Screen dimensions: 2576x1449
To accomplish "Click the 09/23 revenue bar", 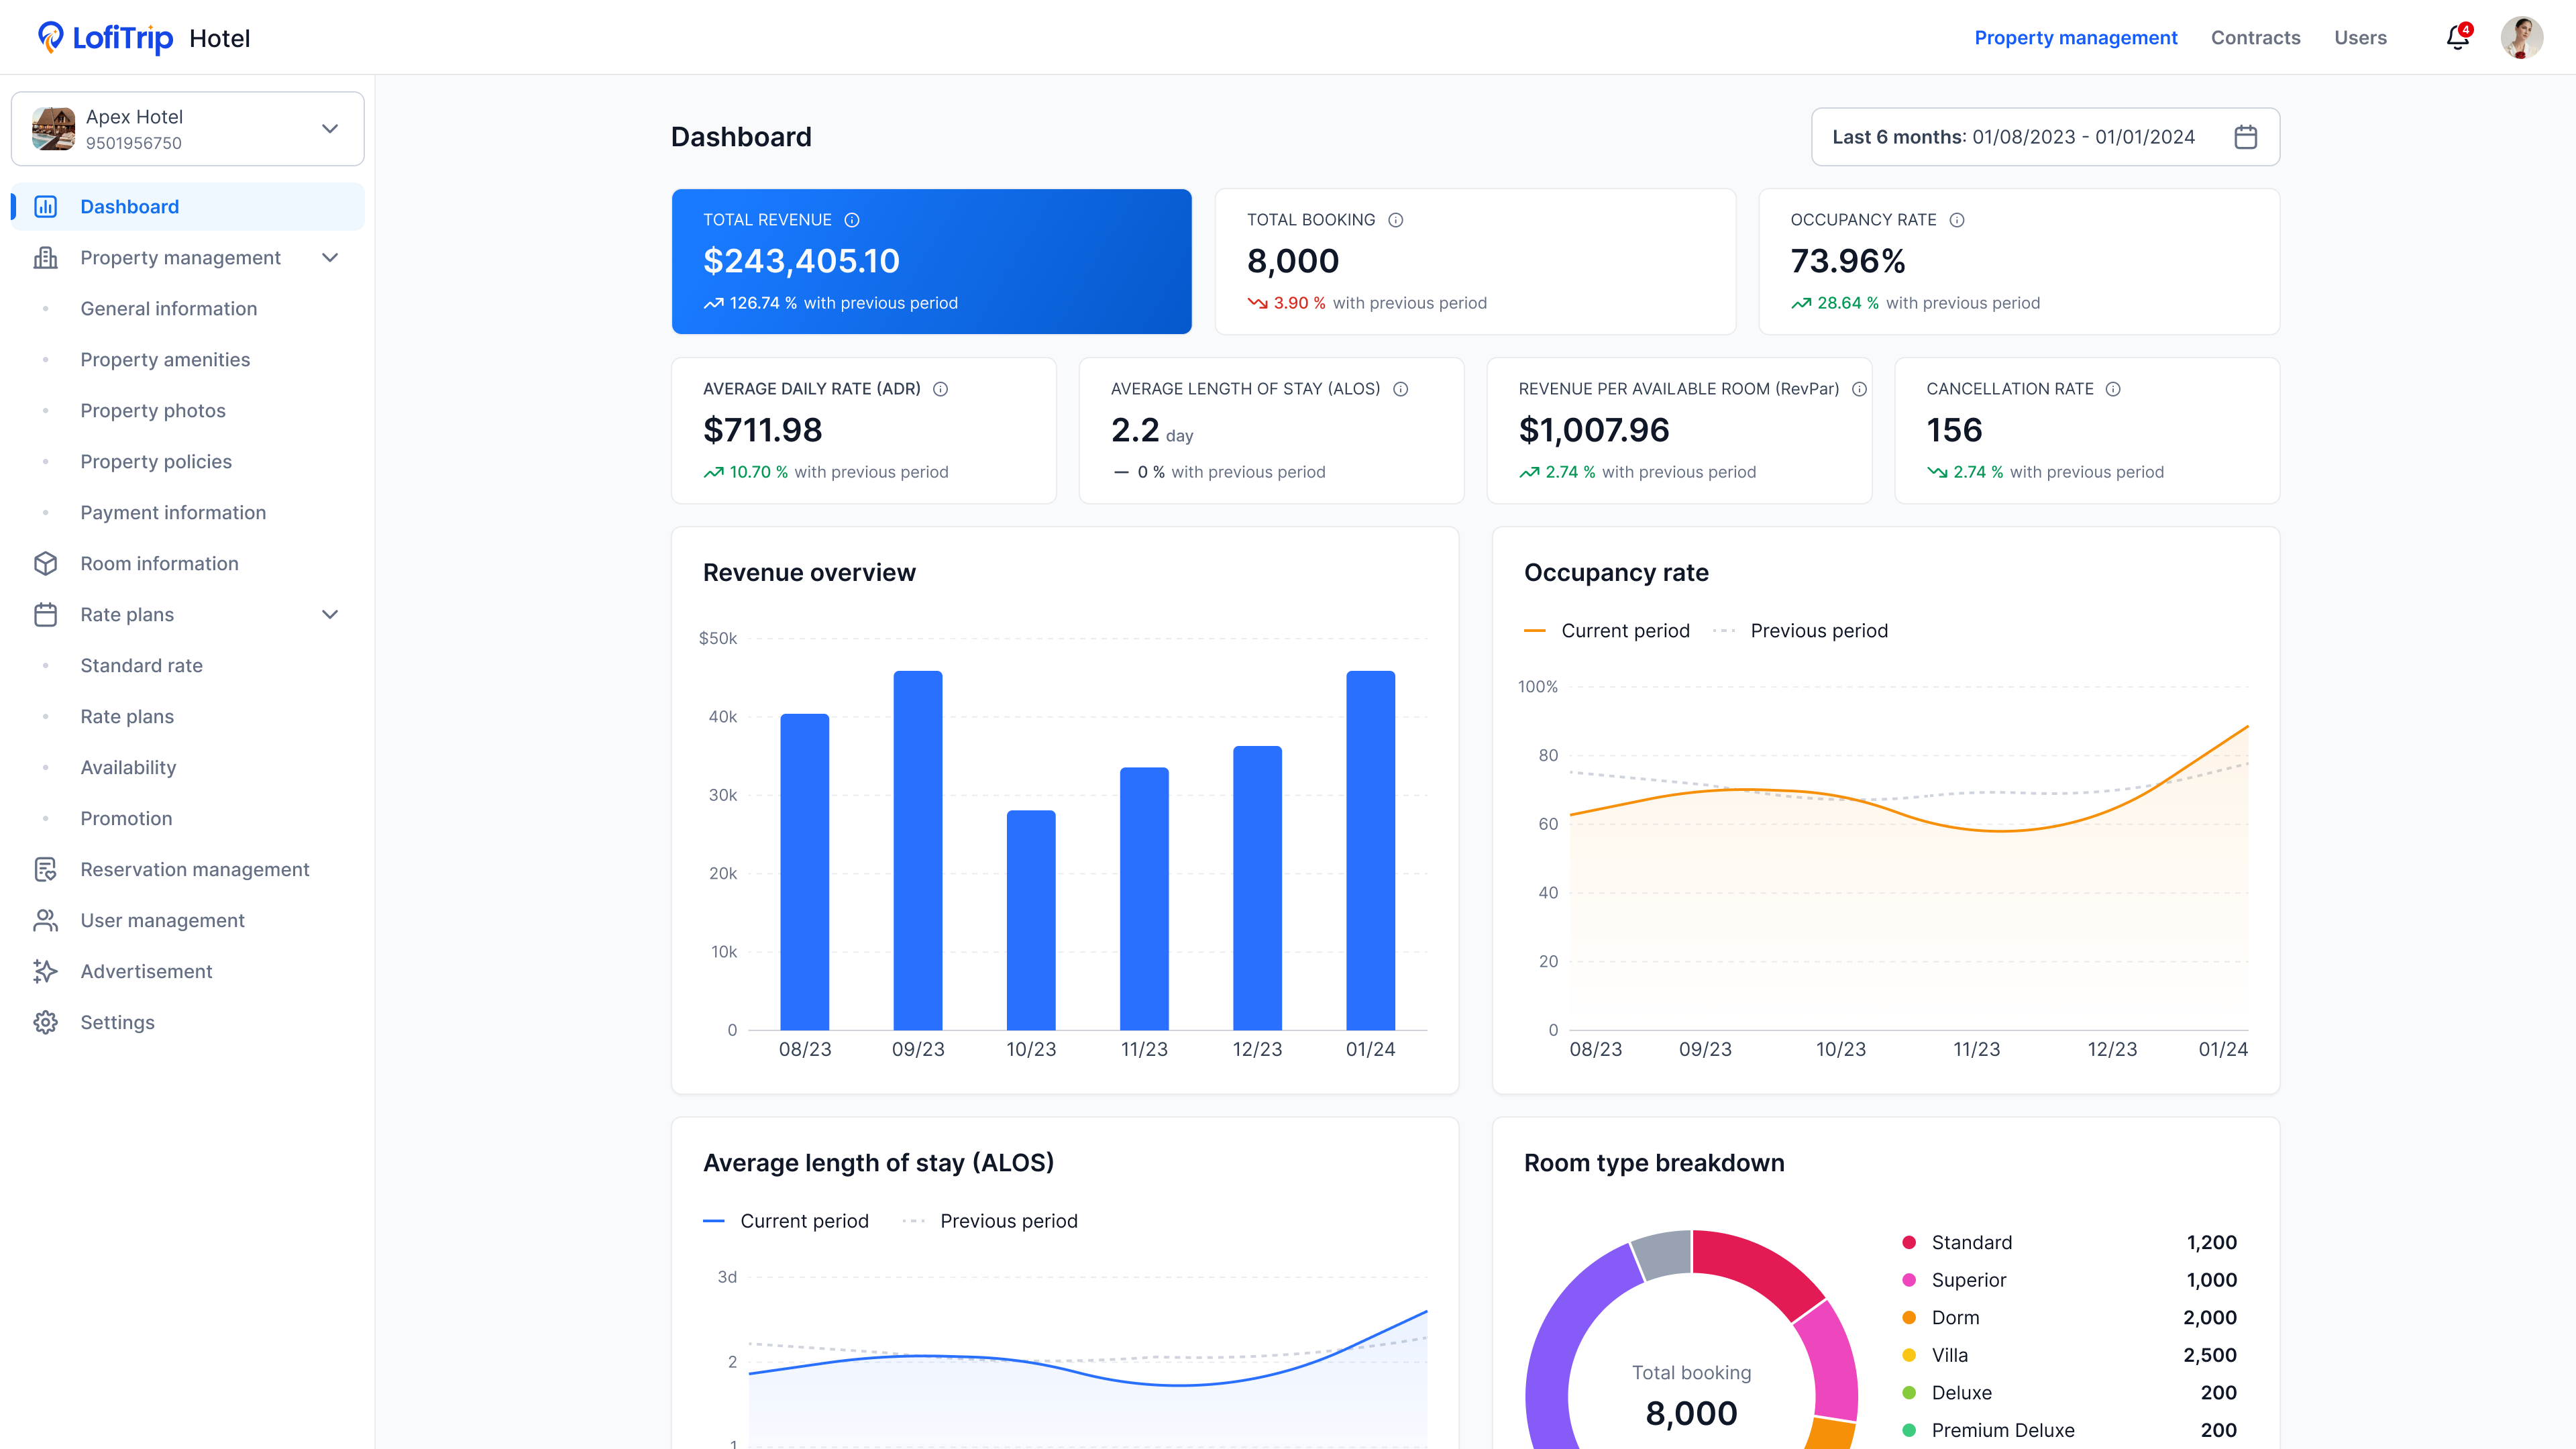I will tap(917, 850).
